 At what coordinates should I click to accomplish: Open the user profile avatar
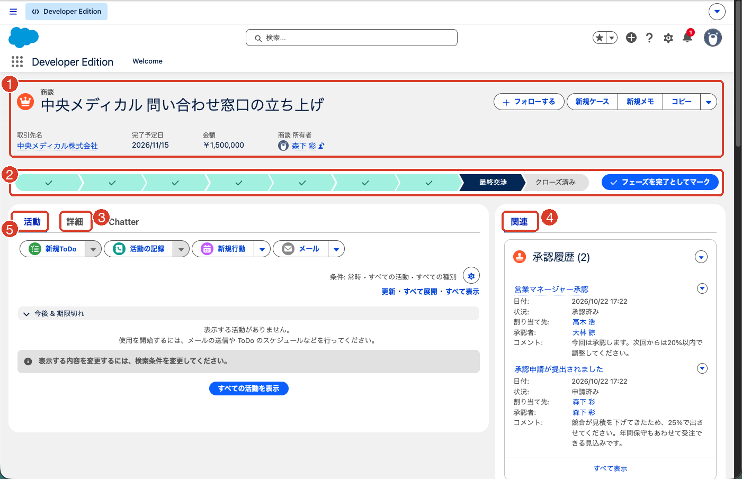(x=713, y=38)
